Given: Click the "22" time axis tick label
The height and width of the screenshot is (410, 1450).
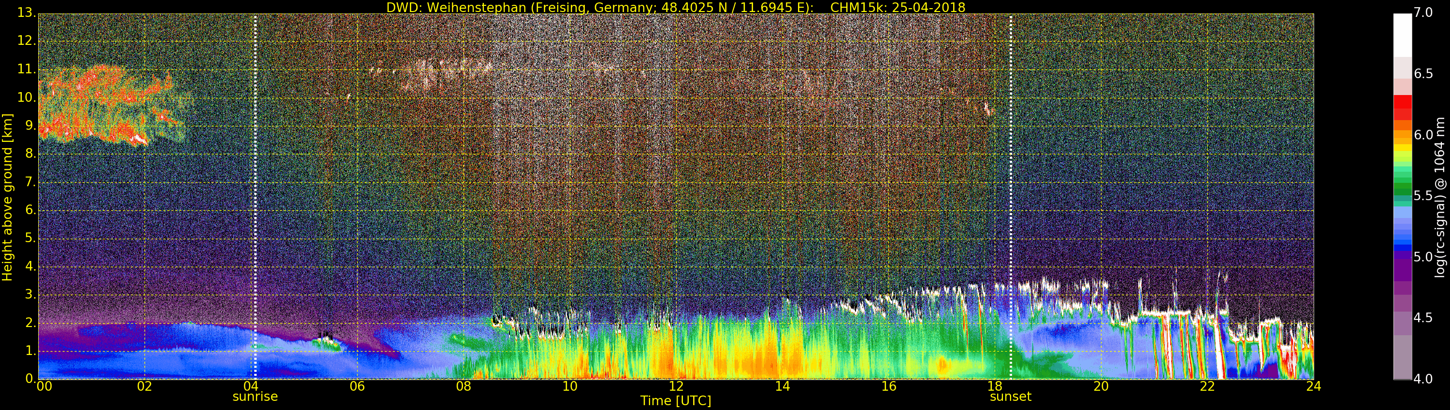Looking at the screenshot, I should (1207, 386).
